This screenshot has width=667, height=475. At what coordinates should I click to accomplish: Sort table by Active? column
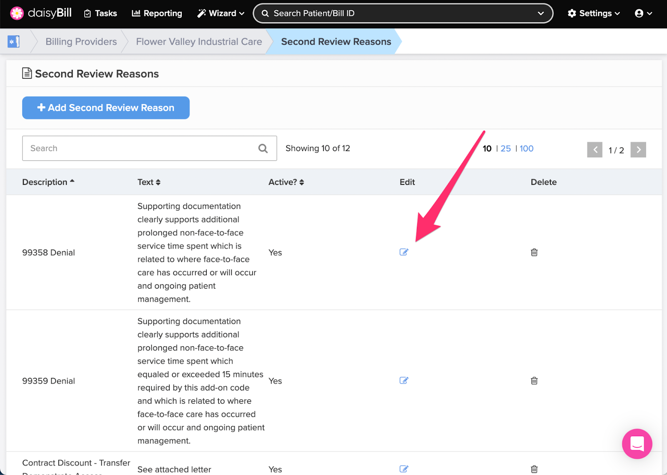tap(286, 182)
